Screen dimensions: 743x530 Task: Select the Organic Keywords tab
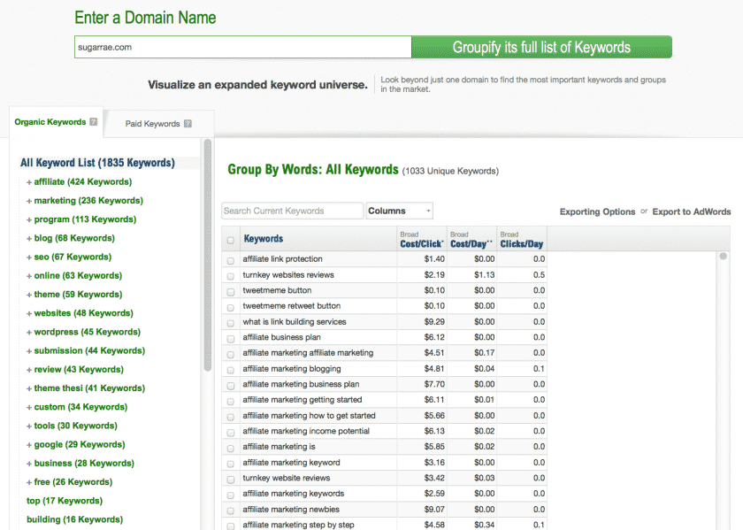pyautogui.click(x=56, y=122)
